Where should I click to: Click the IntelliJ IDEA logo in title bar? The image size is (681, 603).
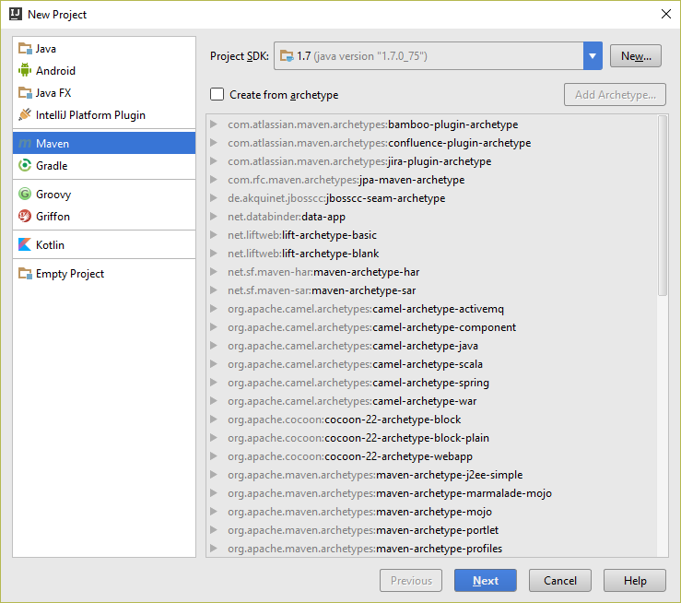[x=16, y=14]
